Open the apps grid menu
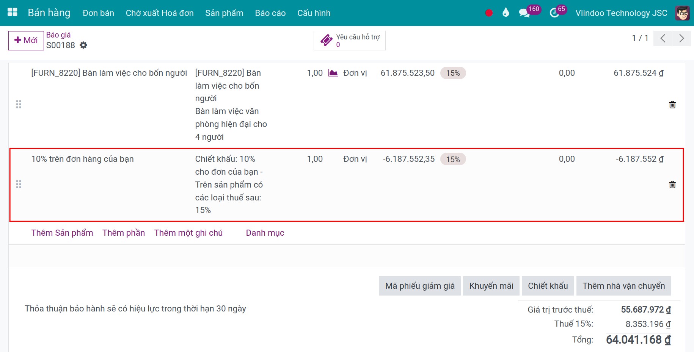Viewport: 694px width, 352px height. 13,13
